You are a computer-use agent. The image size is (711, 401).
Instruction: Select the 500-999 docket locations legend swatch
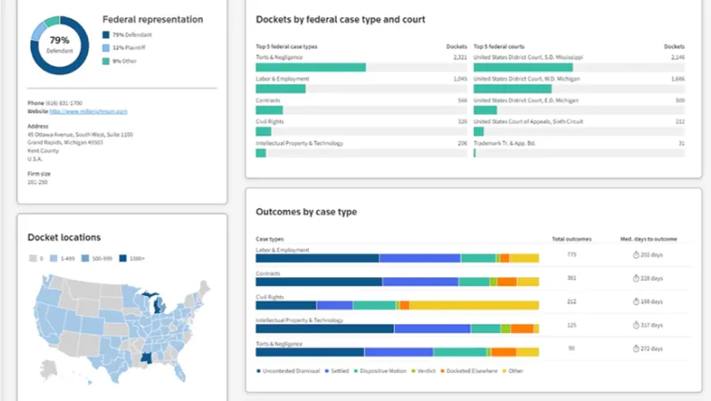(x=86, y=258)
